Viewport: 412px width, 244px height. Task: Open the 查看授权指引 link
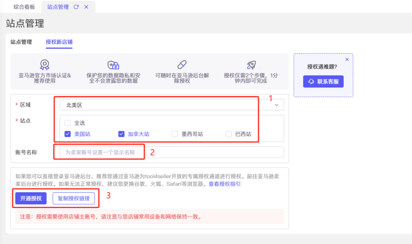click(x=225, y=184)
